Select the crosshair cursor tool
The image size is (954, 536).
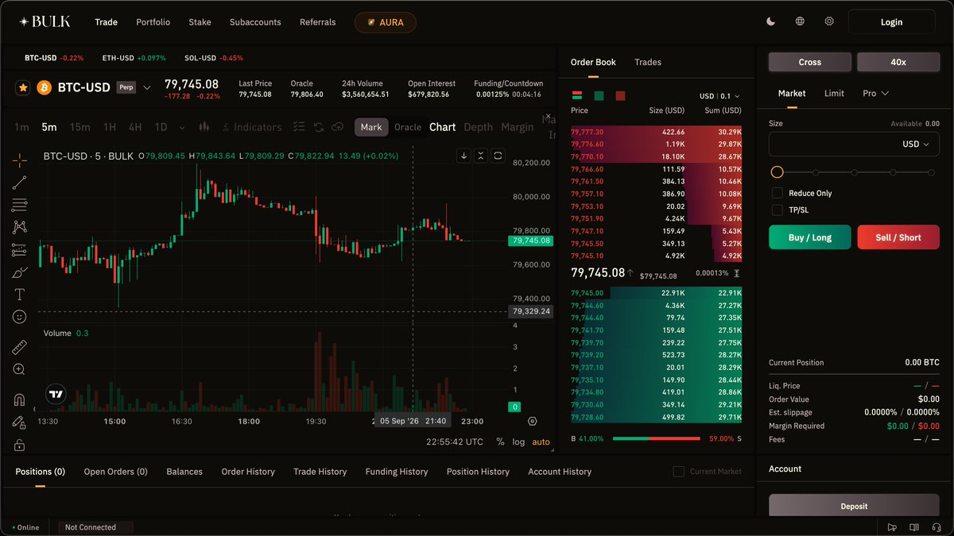[x=19, y=160]
